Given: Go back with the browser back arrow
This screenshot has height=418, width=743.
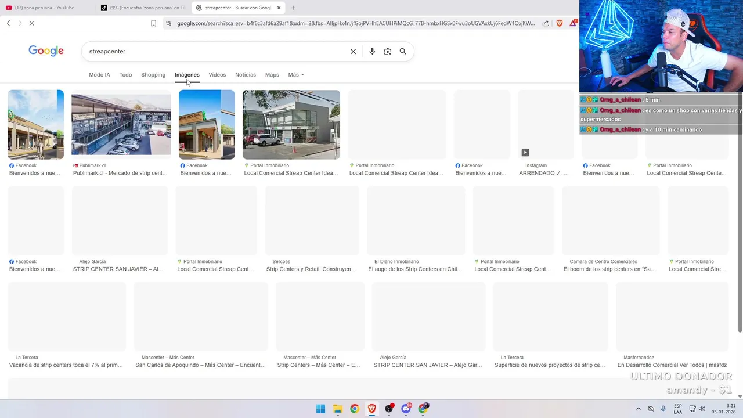Looking at the screenshot, I should [9, 23].
